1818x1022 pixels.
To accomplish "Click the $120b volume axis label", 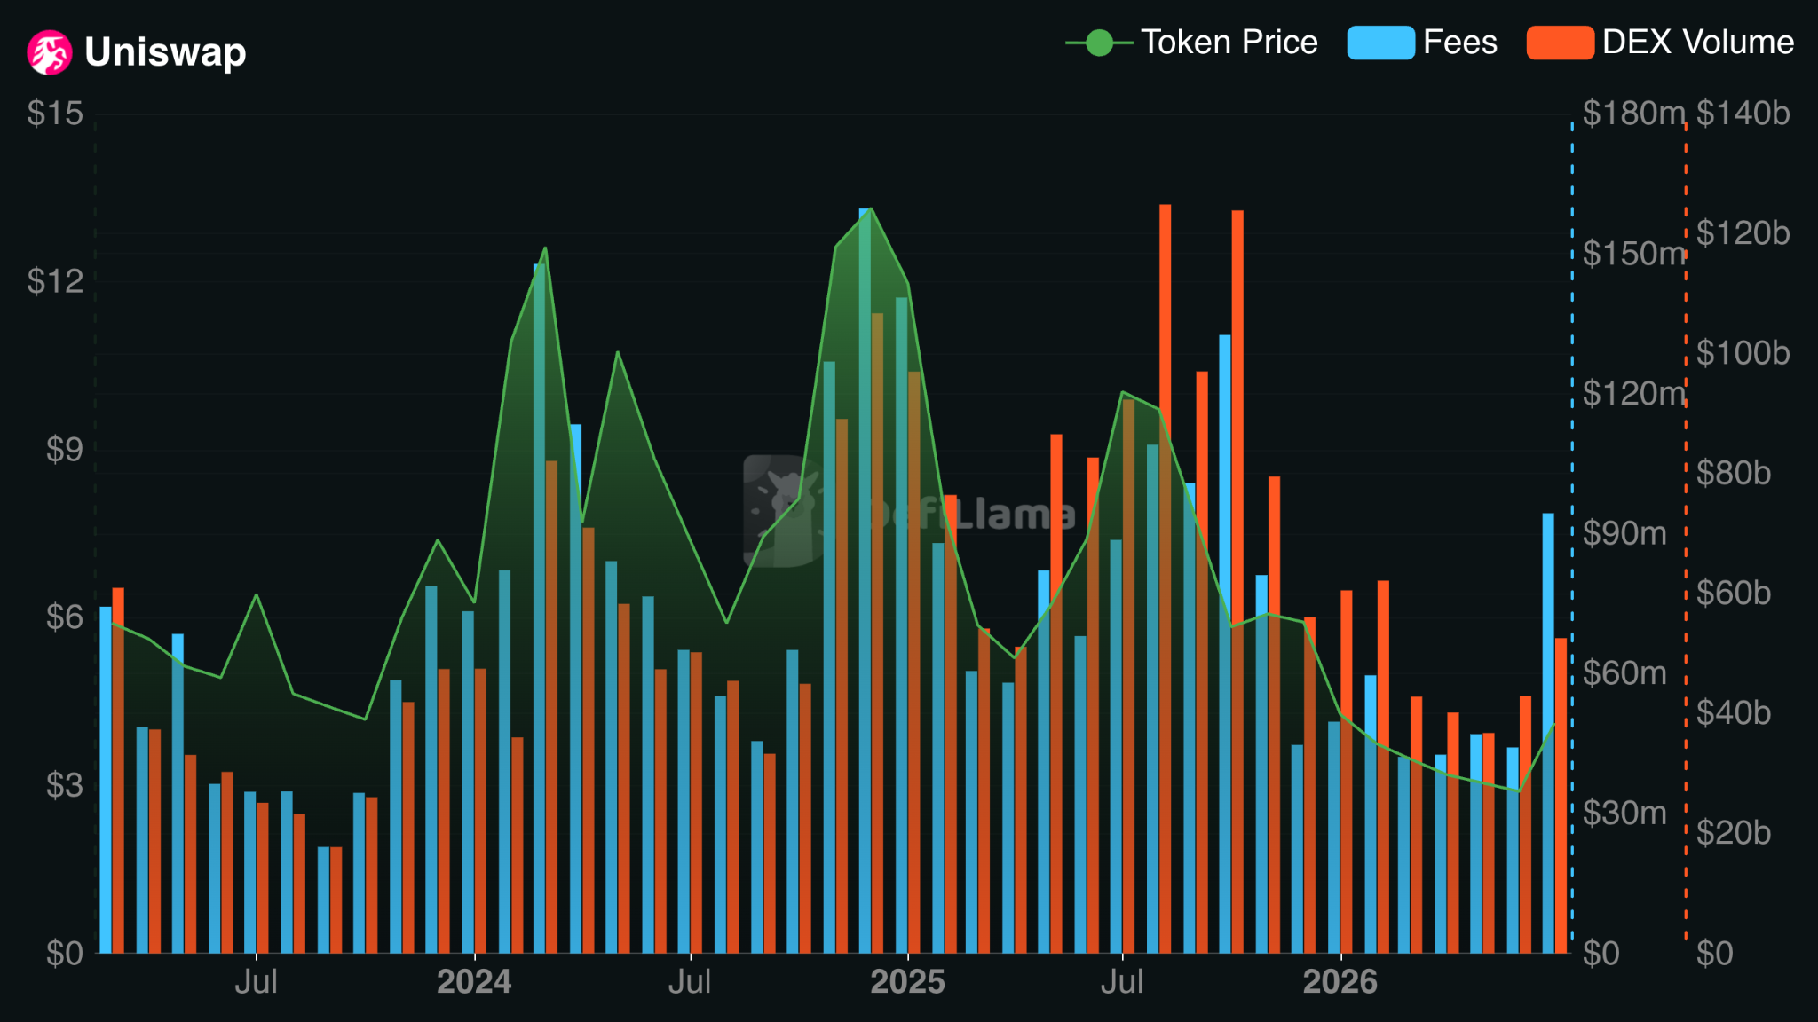I will tap(1743, 233).
